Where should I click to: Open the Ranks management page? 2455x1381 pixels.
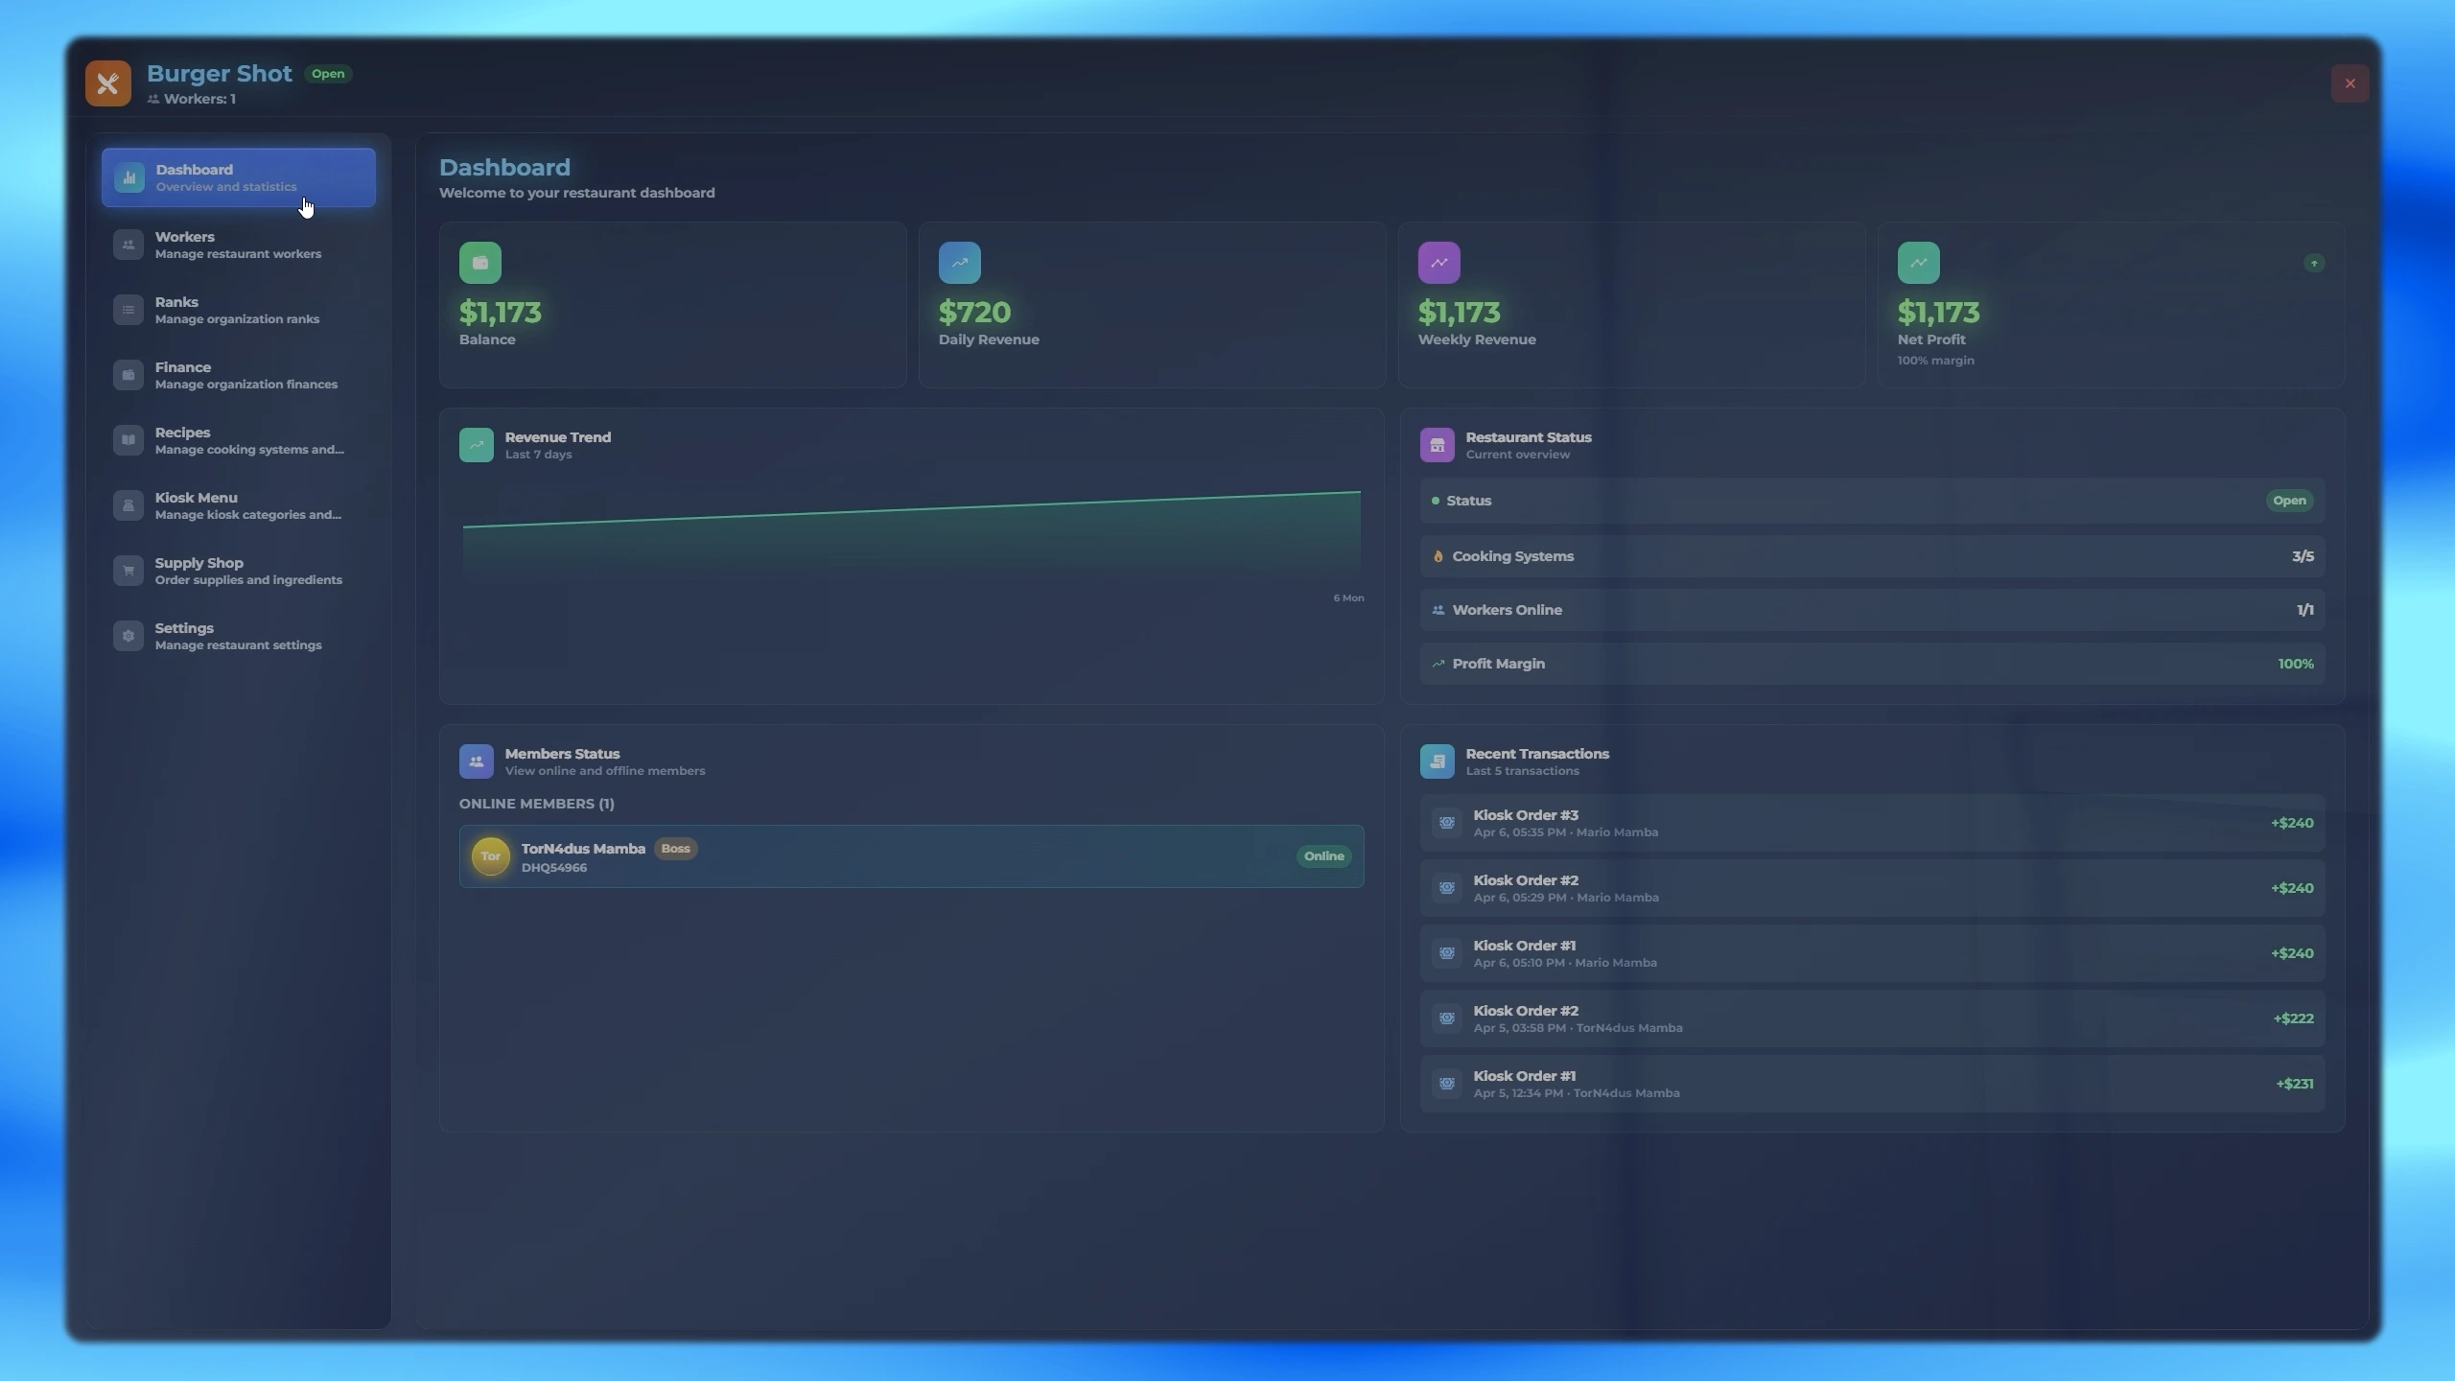pos(239,310)
